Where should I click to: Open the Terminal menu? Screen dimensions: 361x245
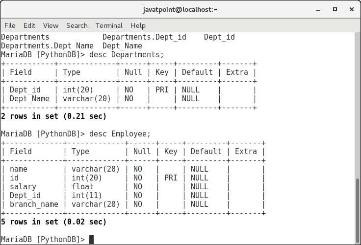tap(109, 25)
